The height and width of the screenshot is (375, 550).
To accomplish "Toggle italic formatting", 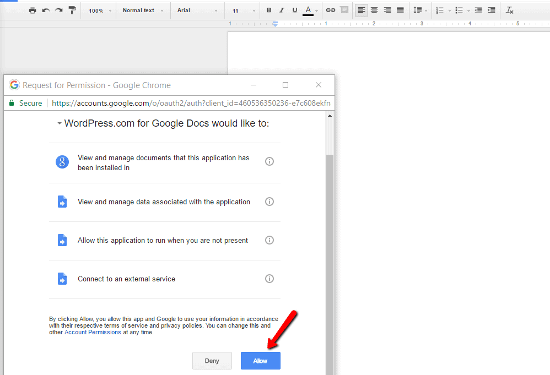I will (282, 10).
